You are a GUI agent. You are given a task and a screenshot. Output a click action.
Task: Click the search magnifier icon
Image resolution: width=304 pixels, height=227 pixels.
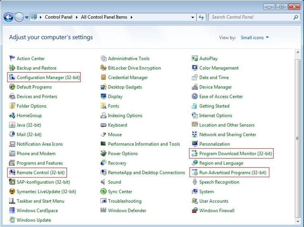point(296,17)
